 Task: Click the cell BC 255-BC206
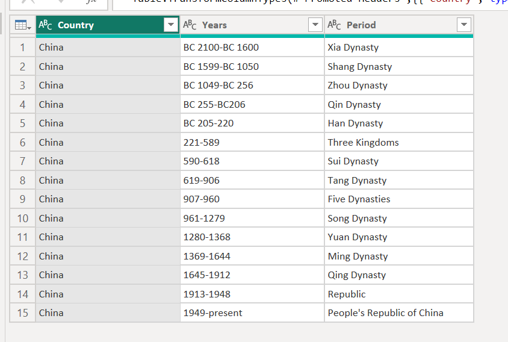tap(252, 104)
